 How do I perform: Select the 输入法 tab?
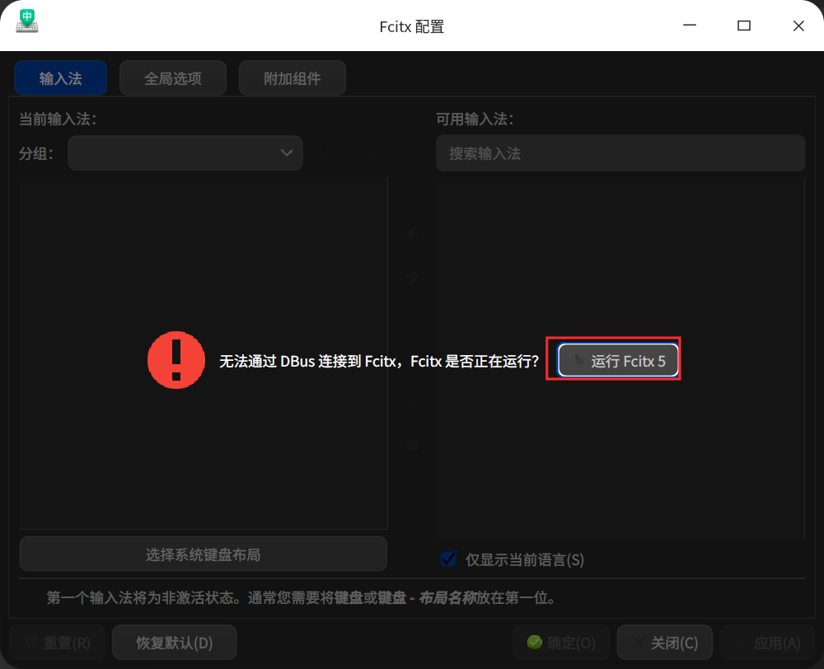point(60,77)
